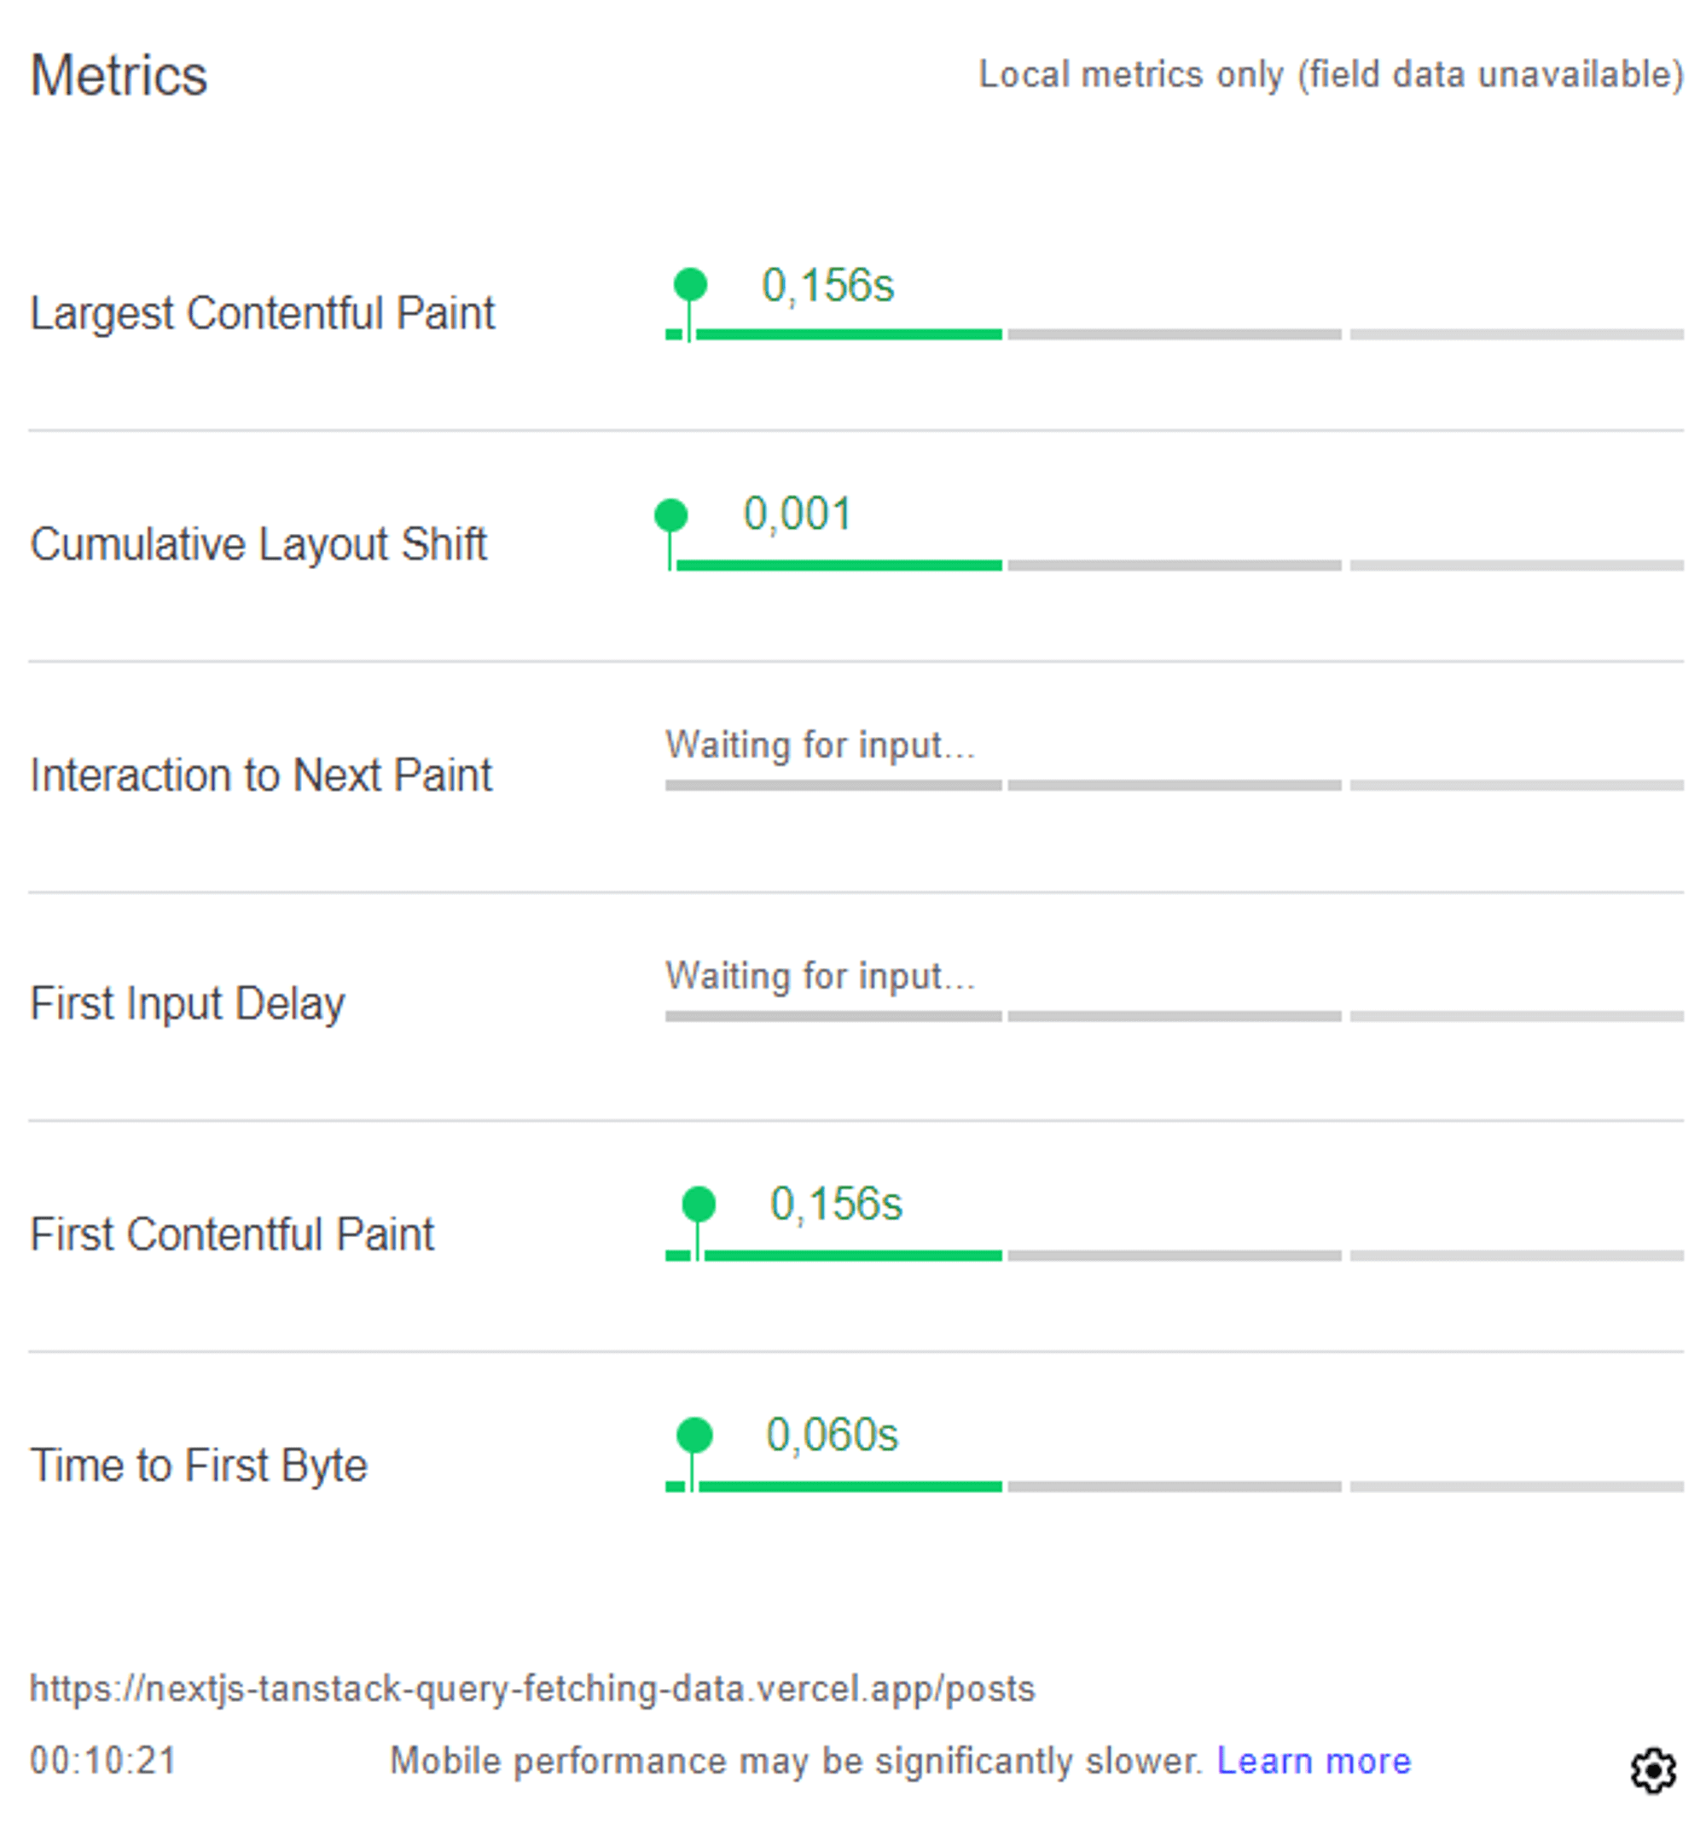Screen dimensions: 1706x1829
Task: Click the Largest Contentful Paint value 0,156s
Action: pos(827,285)
